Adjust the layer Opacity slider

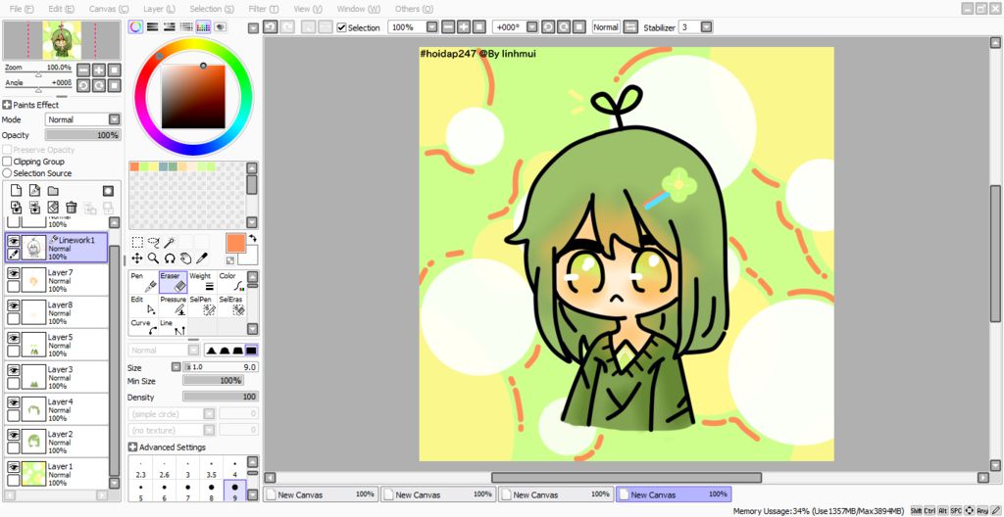pos(82,135)
